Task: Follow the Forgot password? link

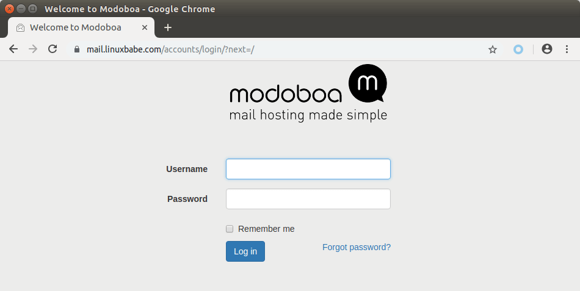Action: pyautogui.click(x=357, y=247)
